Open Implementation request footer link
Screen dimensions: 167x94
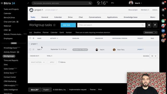point(78,90)
